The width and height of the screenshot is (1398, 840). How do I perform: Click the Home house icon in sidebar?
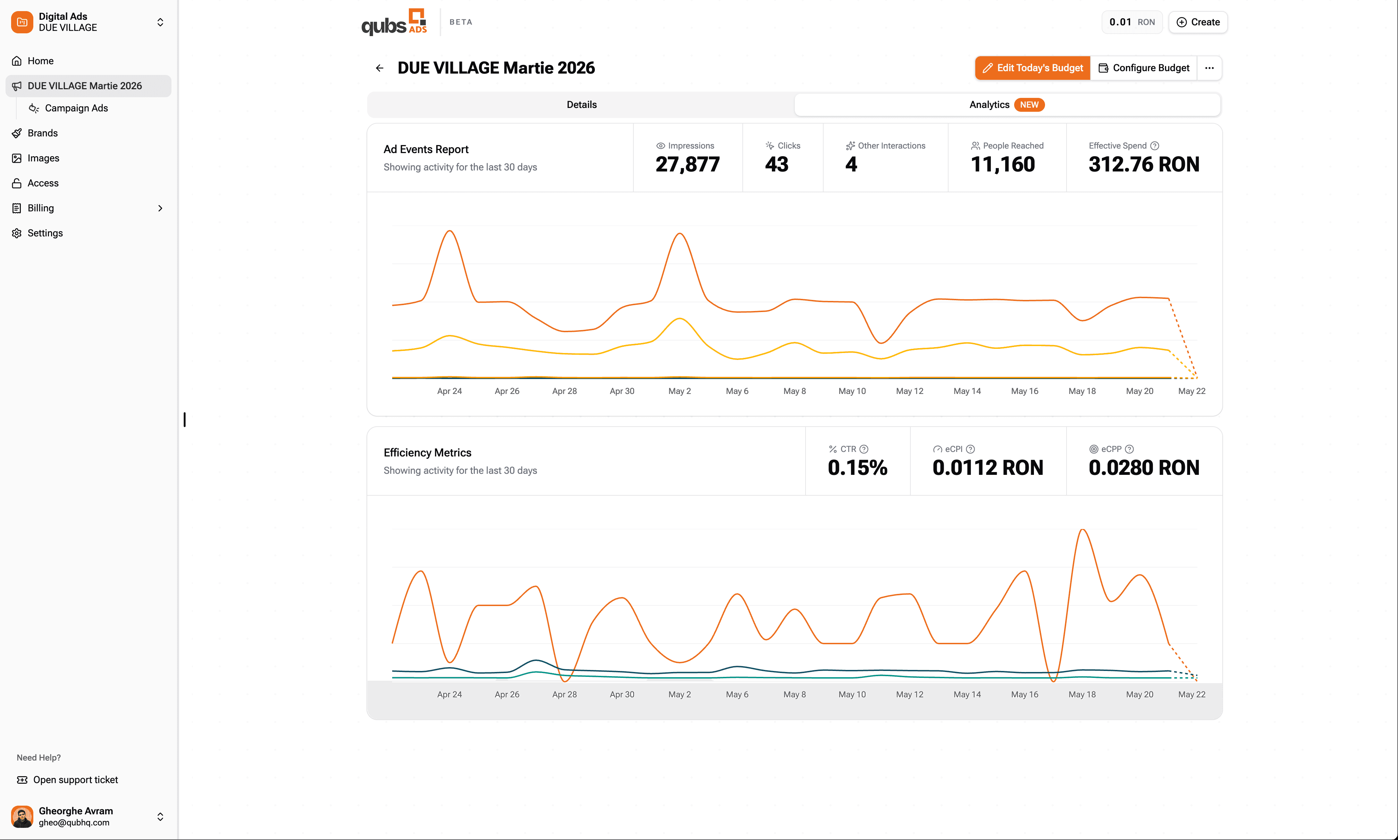pos(17,60)
